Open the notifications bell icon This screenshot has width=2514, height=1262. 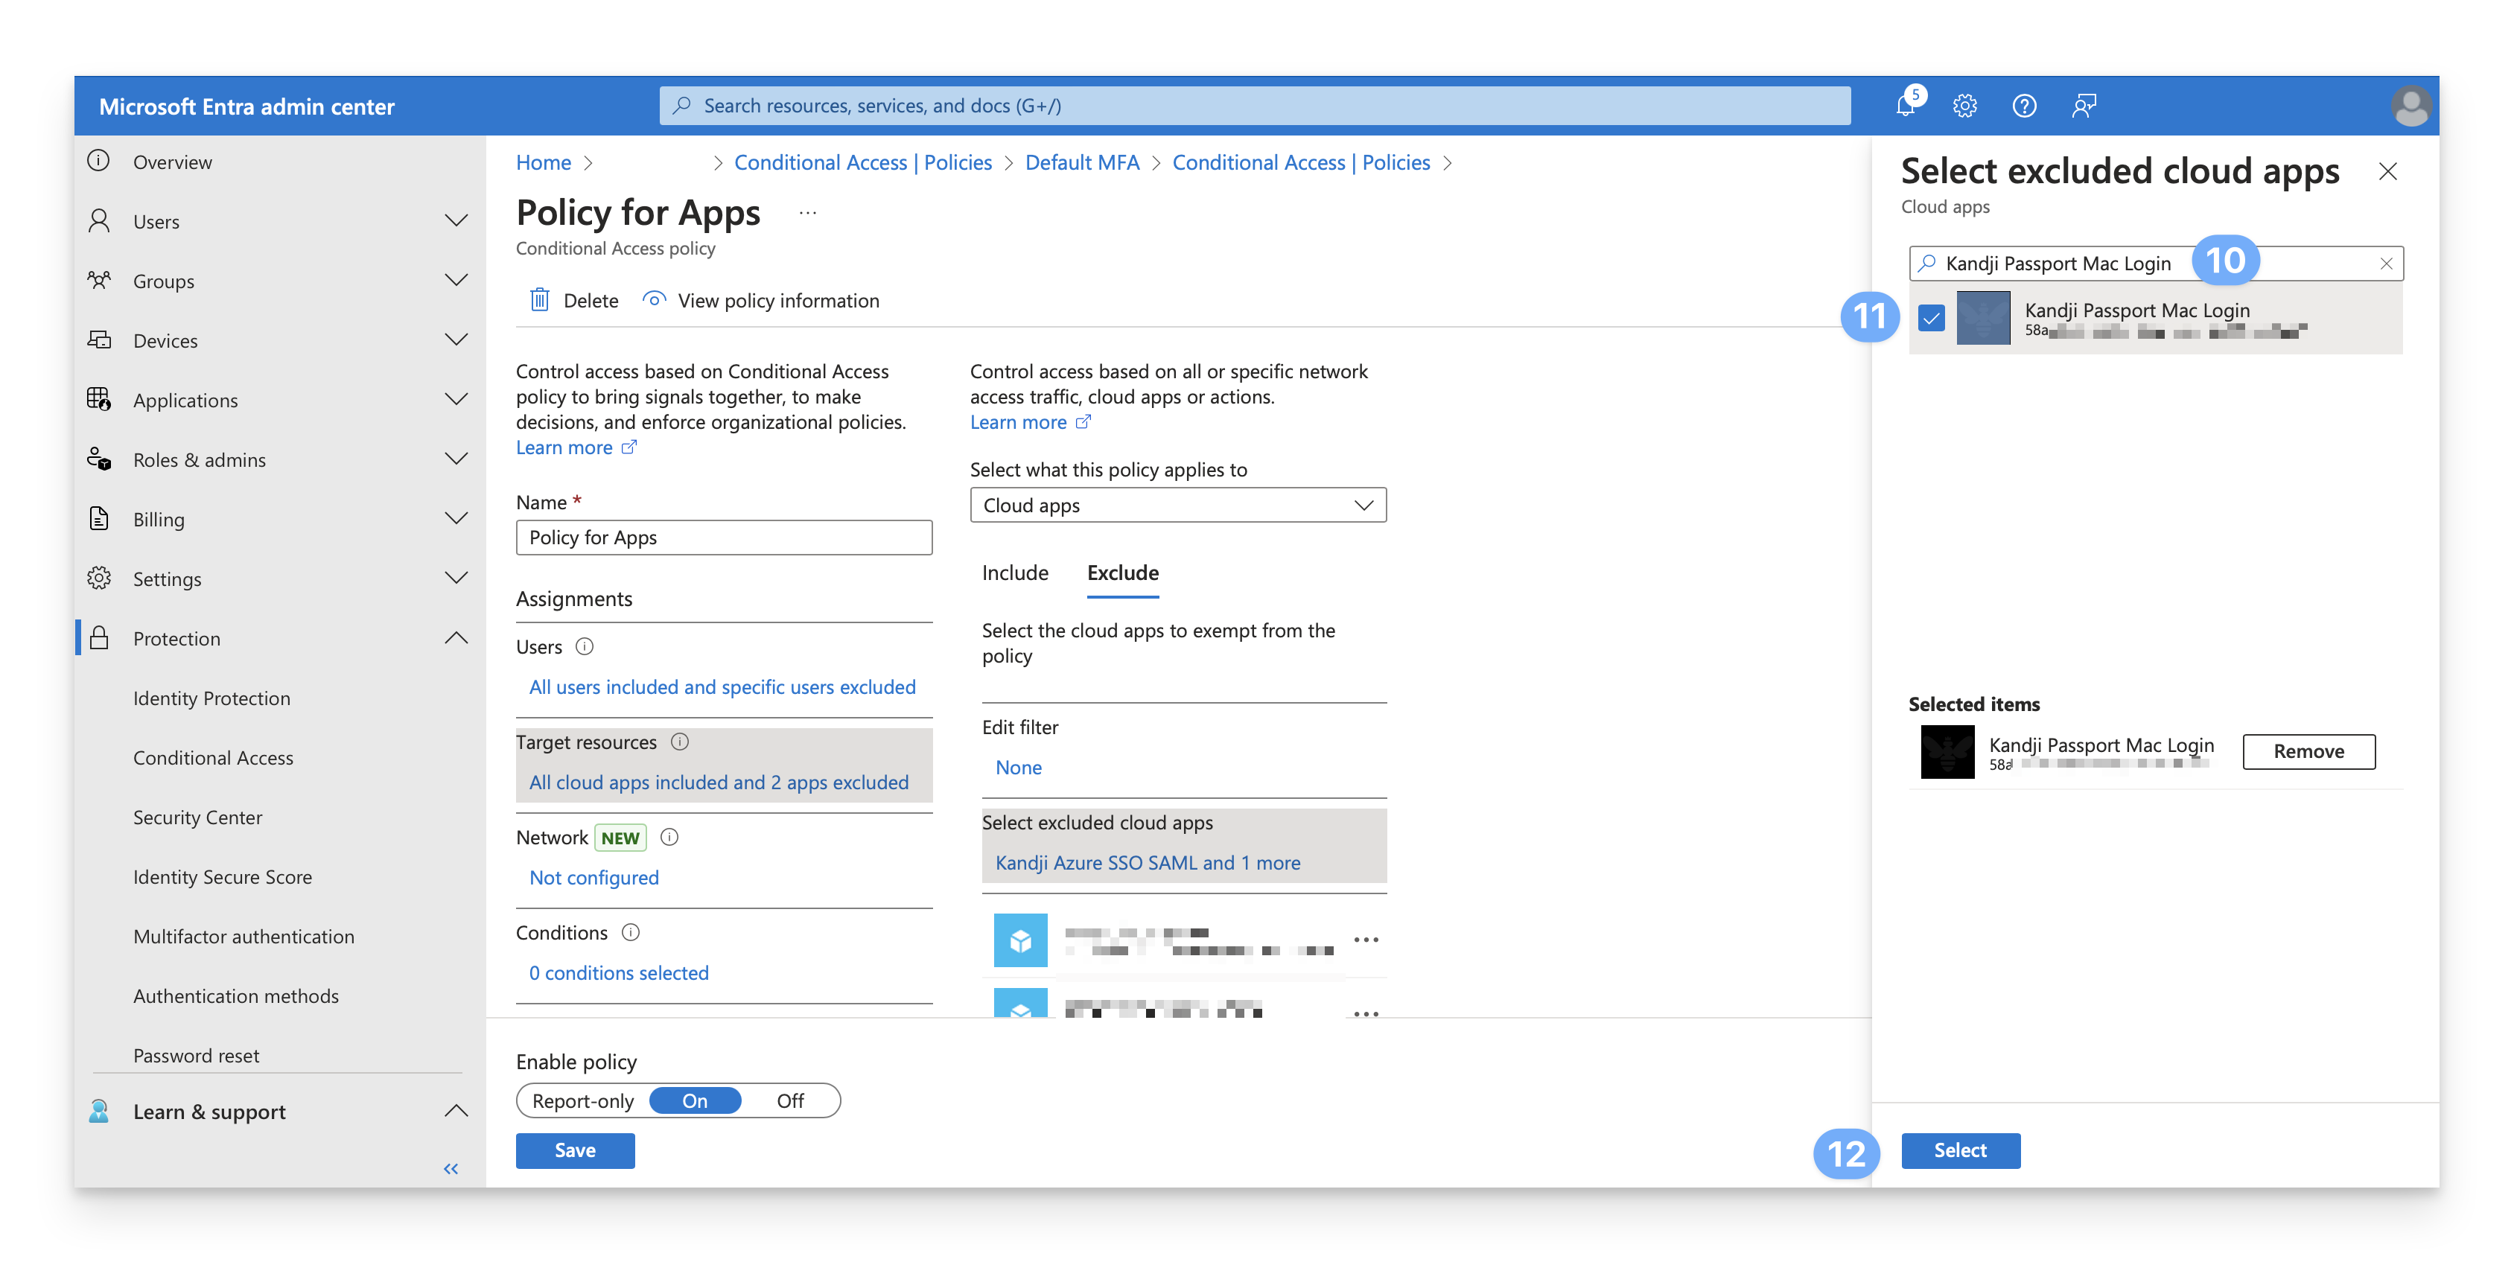(1904, 106)
